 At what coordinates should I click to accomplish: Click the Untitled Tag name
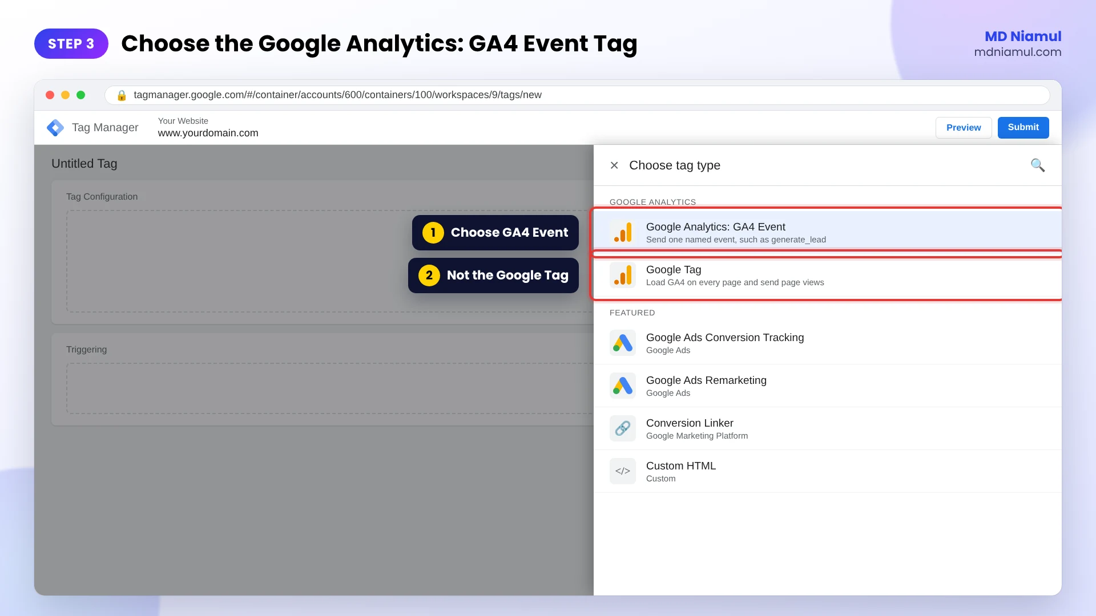coord(84,164)
